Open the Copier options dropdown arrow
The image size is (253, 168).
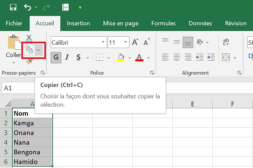click(38, 50)
